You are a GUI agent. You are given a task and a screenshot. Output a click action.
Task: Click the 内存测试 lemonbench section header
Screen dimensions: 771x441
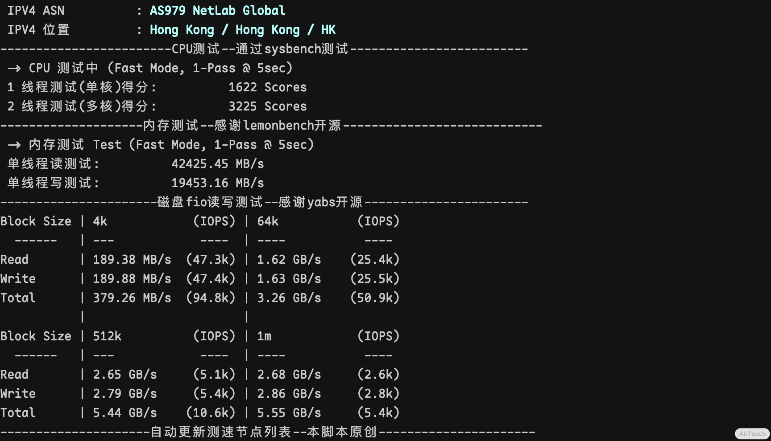pyautogui.click(x=241, y=126)
